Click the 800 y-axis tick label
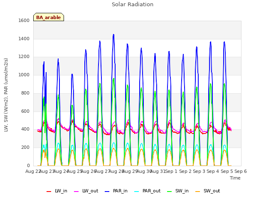Viewport: 266px width, 199px height. click(25, 93)
